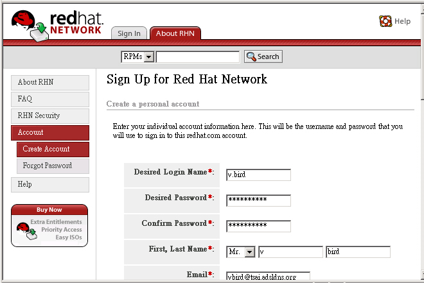
Task: Go to RHN Security in sidebar
Action: point(49,116)
